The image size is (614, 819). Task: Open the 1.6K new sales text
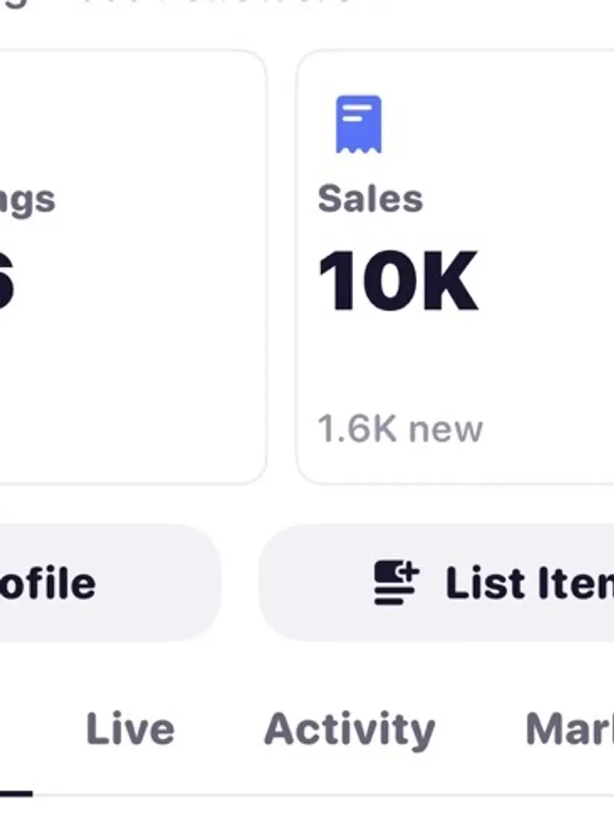tap(400, 429)
